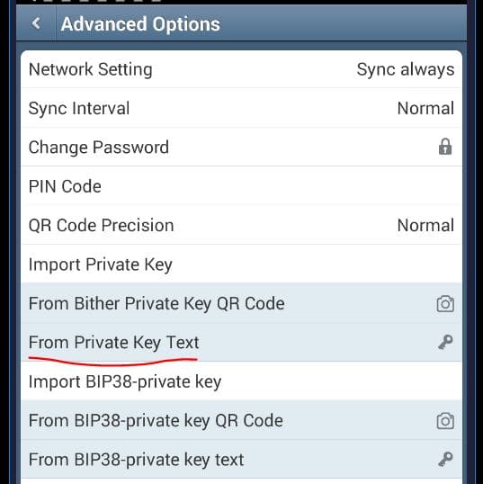Select From Bither Private Key QR Code
The image size is (483, 484).
pyautogui.click(x=241, y=303)
